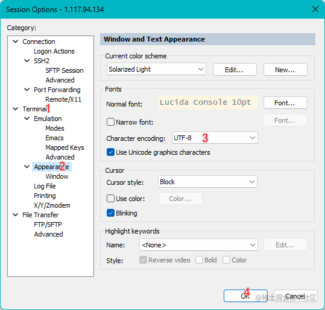This screenshot has width=325, height=310.
Task: Collapse the Appearance tree node
Action: (x=27, y=167)
